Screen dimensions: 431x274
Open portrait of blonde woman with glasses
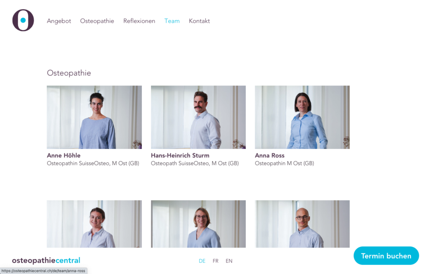click(198, 224)
